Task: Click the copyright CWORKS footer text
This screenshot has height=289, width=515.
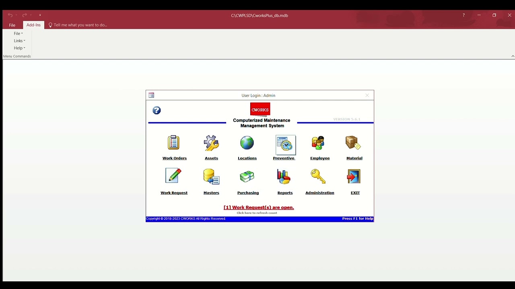Action: [185, 219]
